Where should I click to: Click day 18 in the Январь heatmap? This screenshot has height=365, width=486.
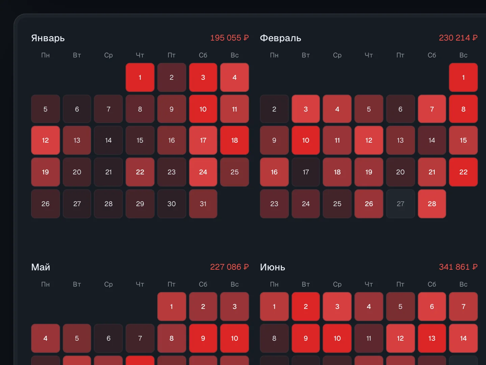(235, 140)
